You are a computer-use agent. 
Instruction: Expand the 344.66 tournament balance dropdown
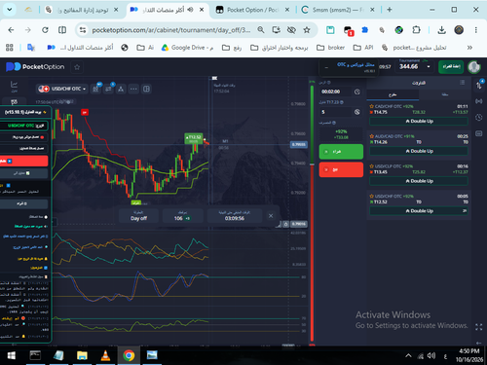pyautogui.click(x=415, y=66)
